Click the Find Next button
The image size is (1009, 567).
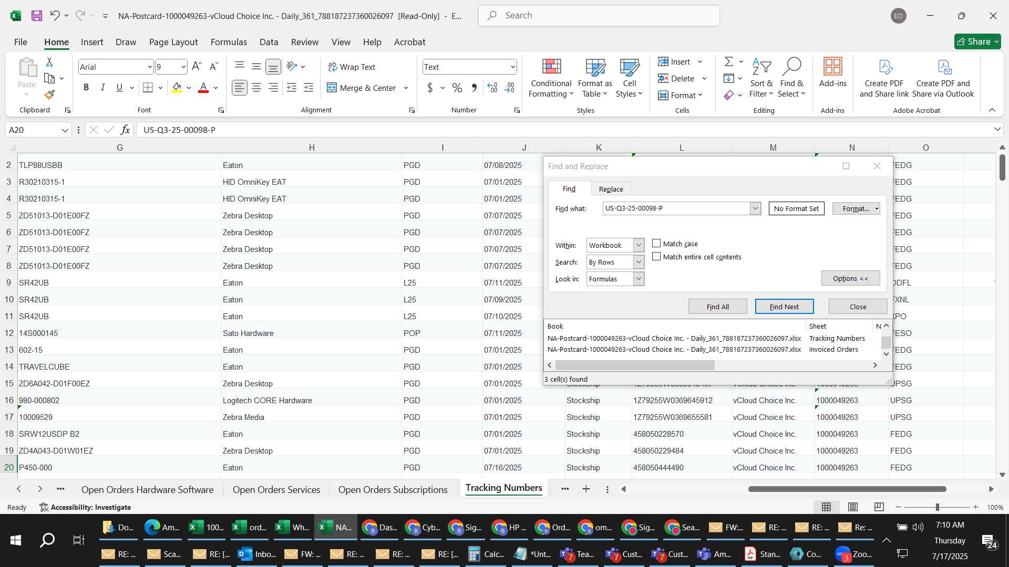tap(784, 307)
